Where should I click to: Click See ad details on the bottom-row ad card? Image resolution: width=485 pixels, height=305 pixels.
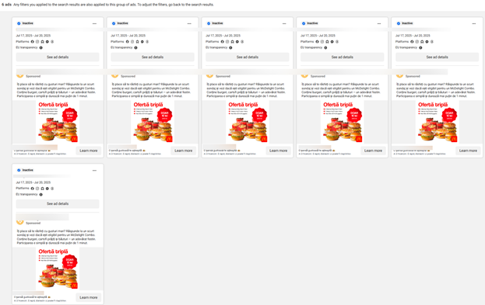tap(58, 204)
